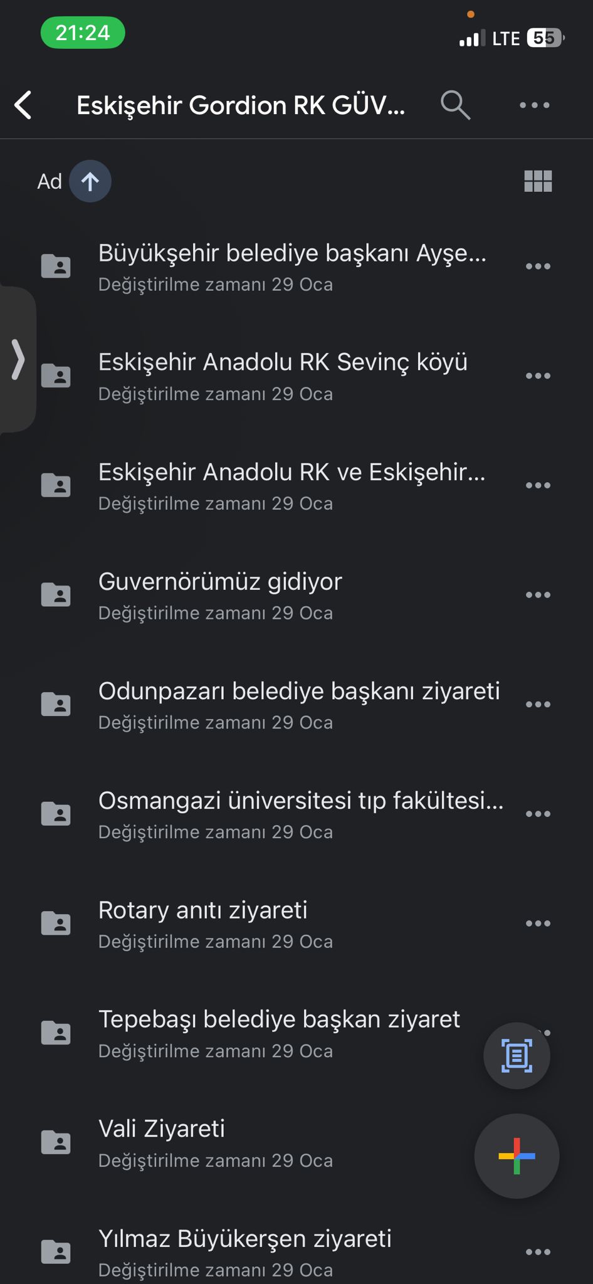
Task: Open more options for Odunpazarı belediye başkanı ziyareti
Action: pos(538,704)
